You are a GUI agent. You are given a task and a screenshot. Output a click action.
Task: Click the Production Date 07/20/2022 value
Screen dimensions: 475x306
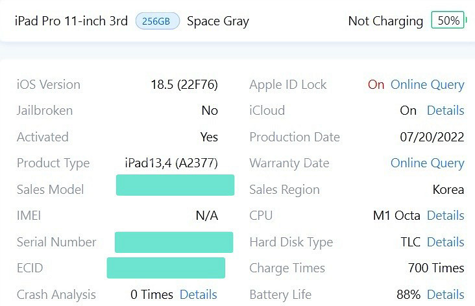(x=432, y=137)
